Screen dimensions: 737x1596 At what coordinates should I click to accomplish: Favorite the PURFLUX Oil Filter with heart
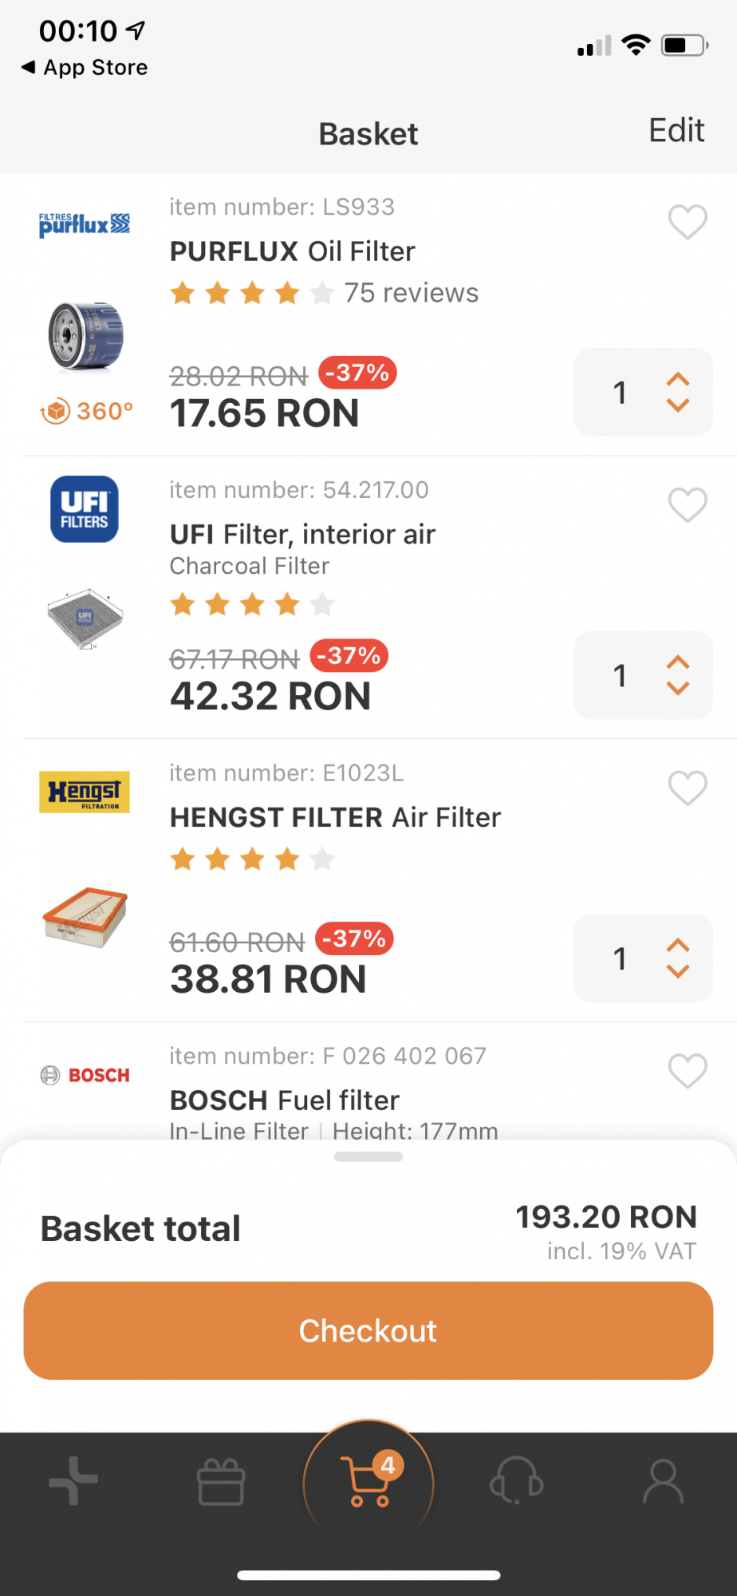click(687, 222)
